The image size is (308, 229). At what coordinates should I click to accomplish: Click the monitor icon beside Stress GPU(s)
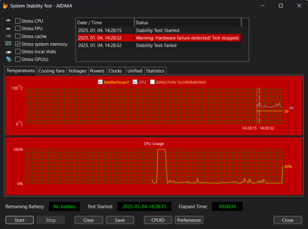(x=8, y=59)
